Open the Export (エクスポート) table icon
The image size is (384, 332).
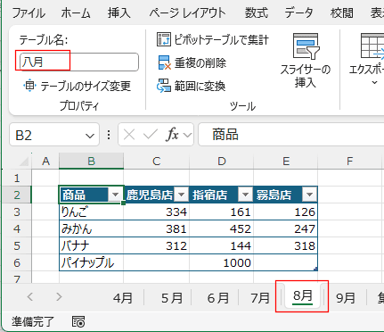coord(372,46)
